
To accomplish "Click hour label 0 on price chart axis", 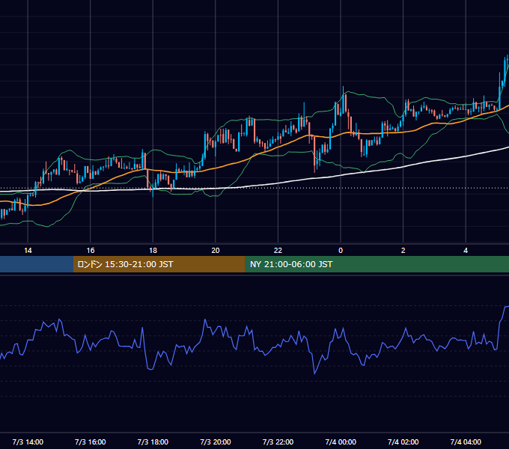I will (341, 251).
